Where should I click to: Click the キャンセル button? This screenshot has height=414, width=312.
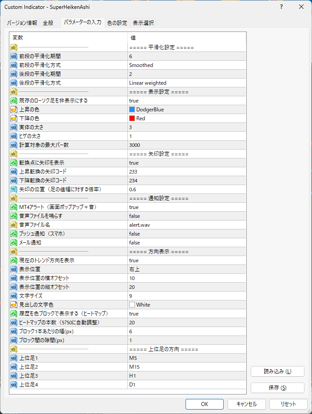[246, 404]
